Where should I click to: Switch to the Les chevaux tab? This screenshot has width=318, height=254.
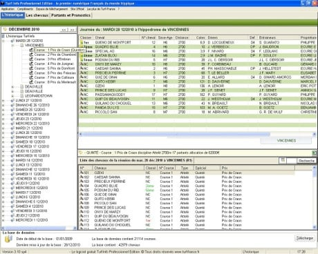(x=37, y=15)
